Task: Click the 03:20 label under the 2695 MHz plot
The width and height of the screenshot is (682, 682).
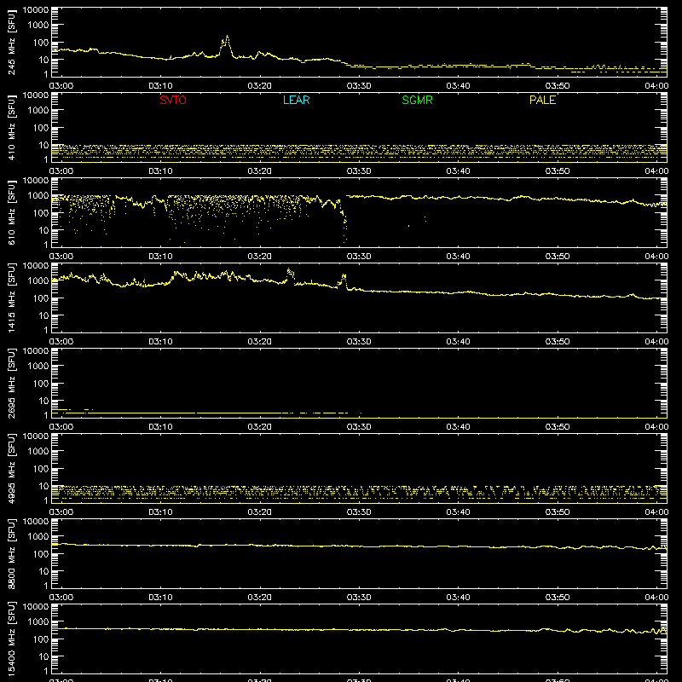Action: click(x=260, y=427)
